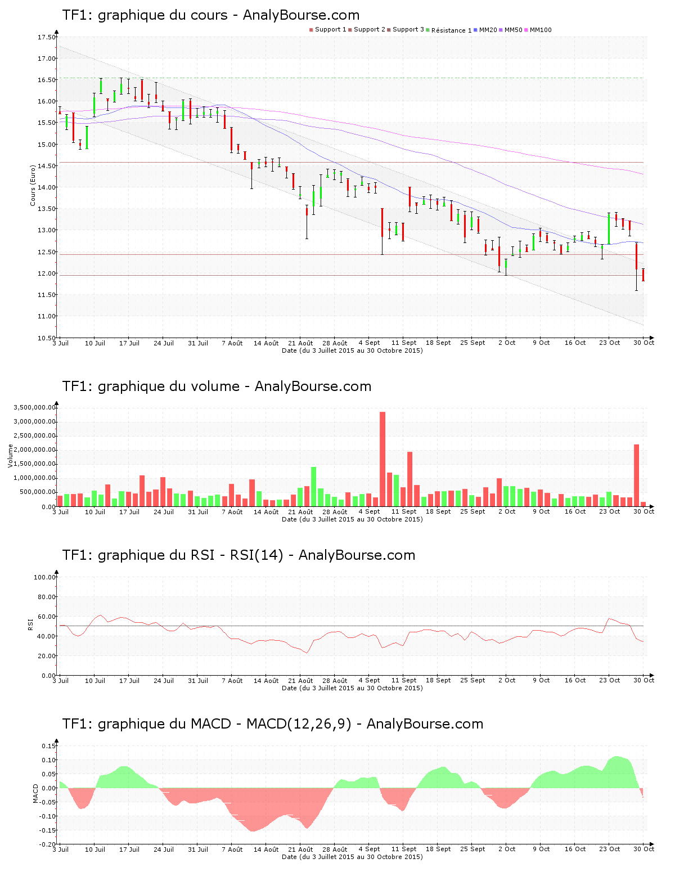Select the Support 2 legend label
This screenshot has height=872, width=675.
coord(370,30)
